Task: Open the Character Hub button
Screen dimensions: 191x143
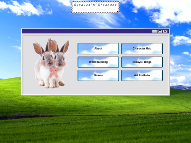Action: tap(142, 48)
